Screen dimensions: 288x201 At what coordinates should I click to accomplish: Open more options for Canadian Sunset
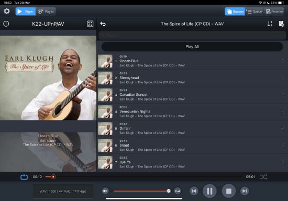click(x=283, y=95)
